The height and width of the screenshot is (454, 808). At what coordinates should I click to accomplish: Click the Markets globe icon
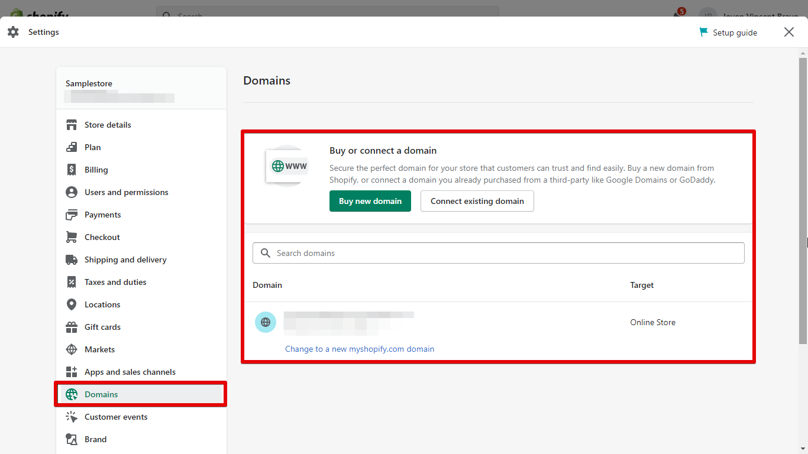click(72, 349)
